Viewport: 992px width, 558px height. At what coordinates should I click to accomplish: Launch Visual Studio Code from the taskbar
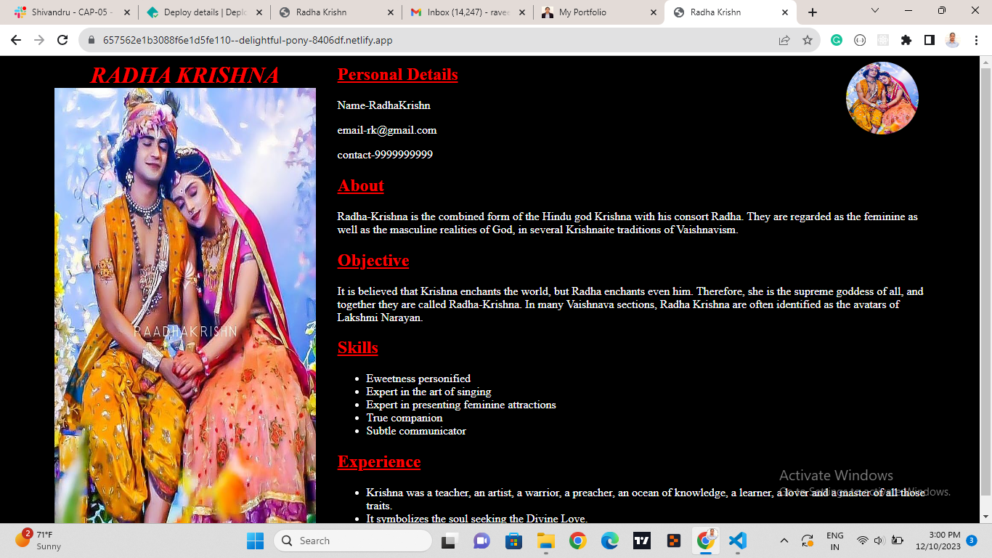(x=737, y=540)
